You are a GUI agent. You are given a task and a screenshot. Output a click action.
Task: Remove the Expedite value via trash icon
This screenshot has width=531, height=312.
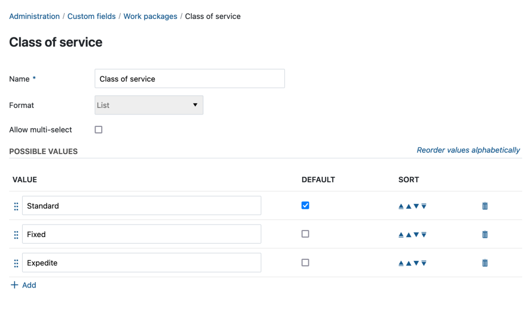[x=485, y=263]
